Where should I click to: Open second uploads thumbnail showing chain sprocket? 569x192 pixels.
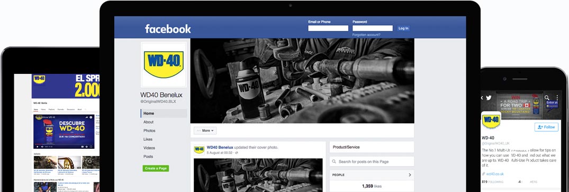coord(69,162)
